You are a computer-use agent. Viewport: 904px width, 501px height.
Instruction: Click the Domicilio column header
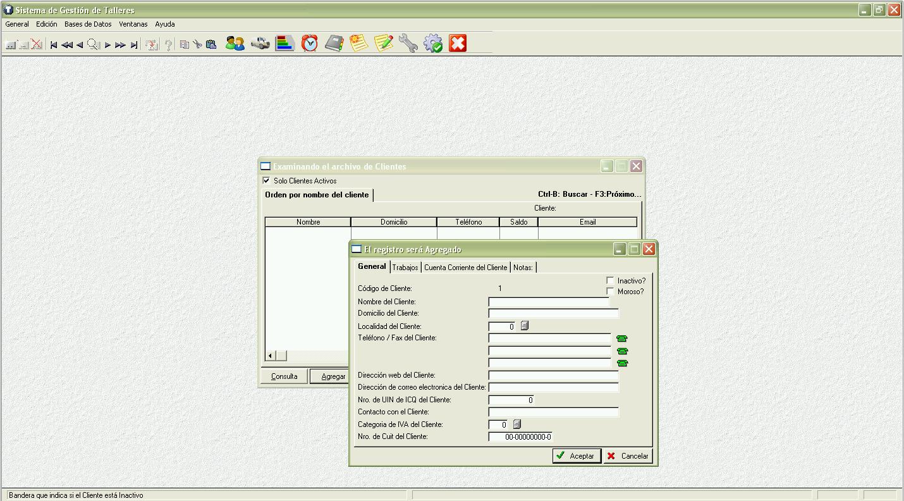pos(394,222)
